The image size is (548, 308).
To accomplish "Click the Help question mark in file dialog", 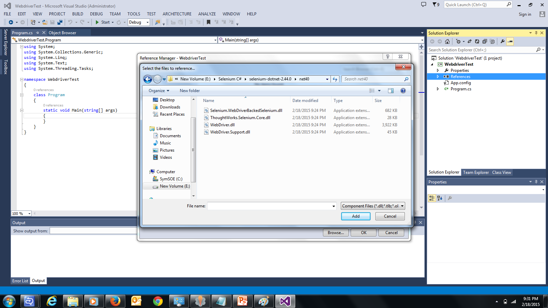I will pyautogui.click(x=403, y=91).
